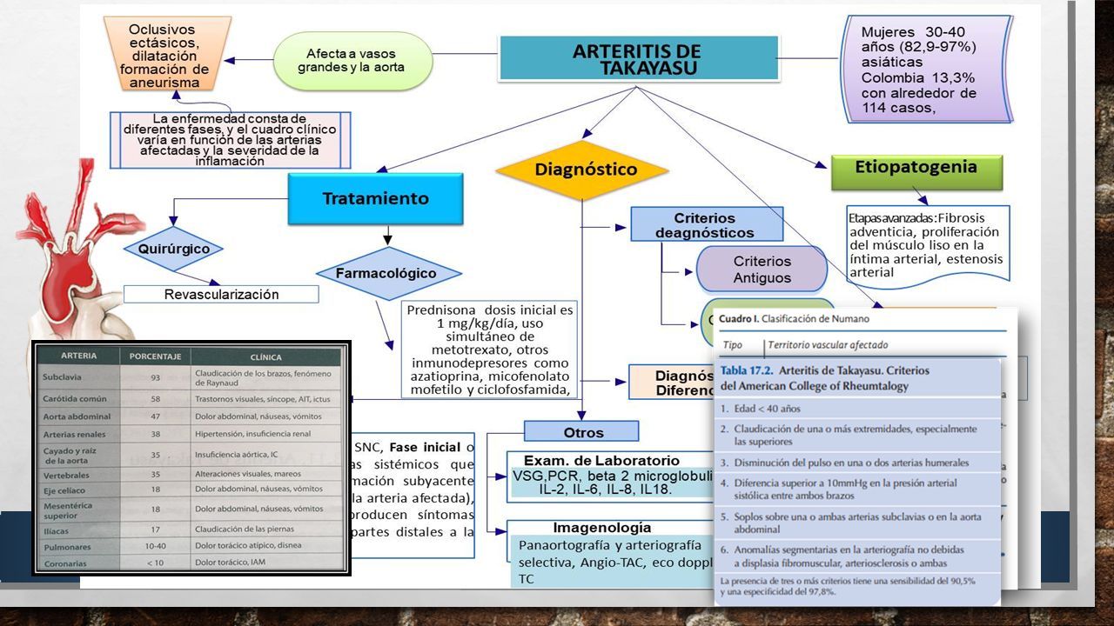Click the sensitivity note 'La presencia de tres o más criterios'
Image resolution: width=1114 pixels, height=626 pixels.
857,585
